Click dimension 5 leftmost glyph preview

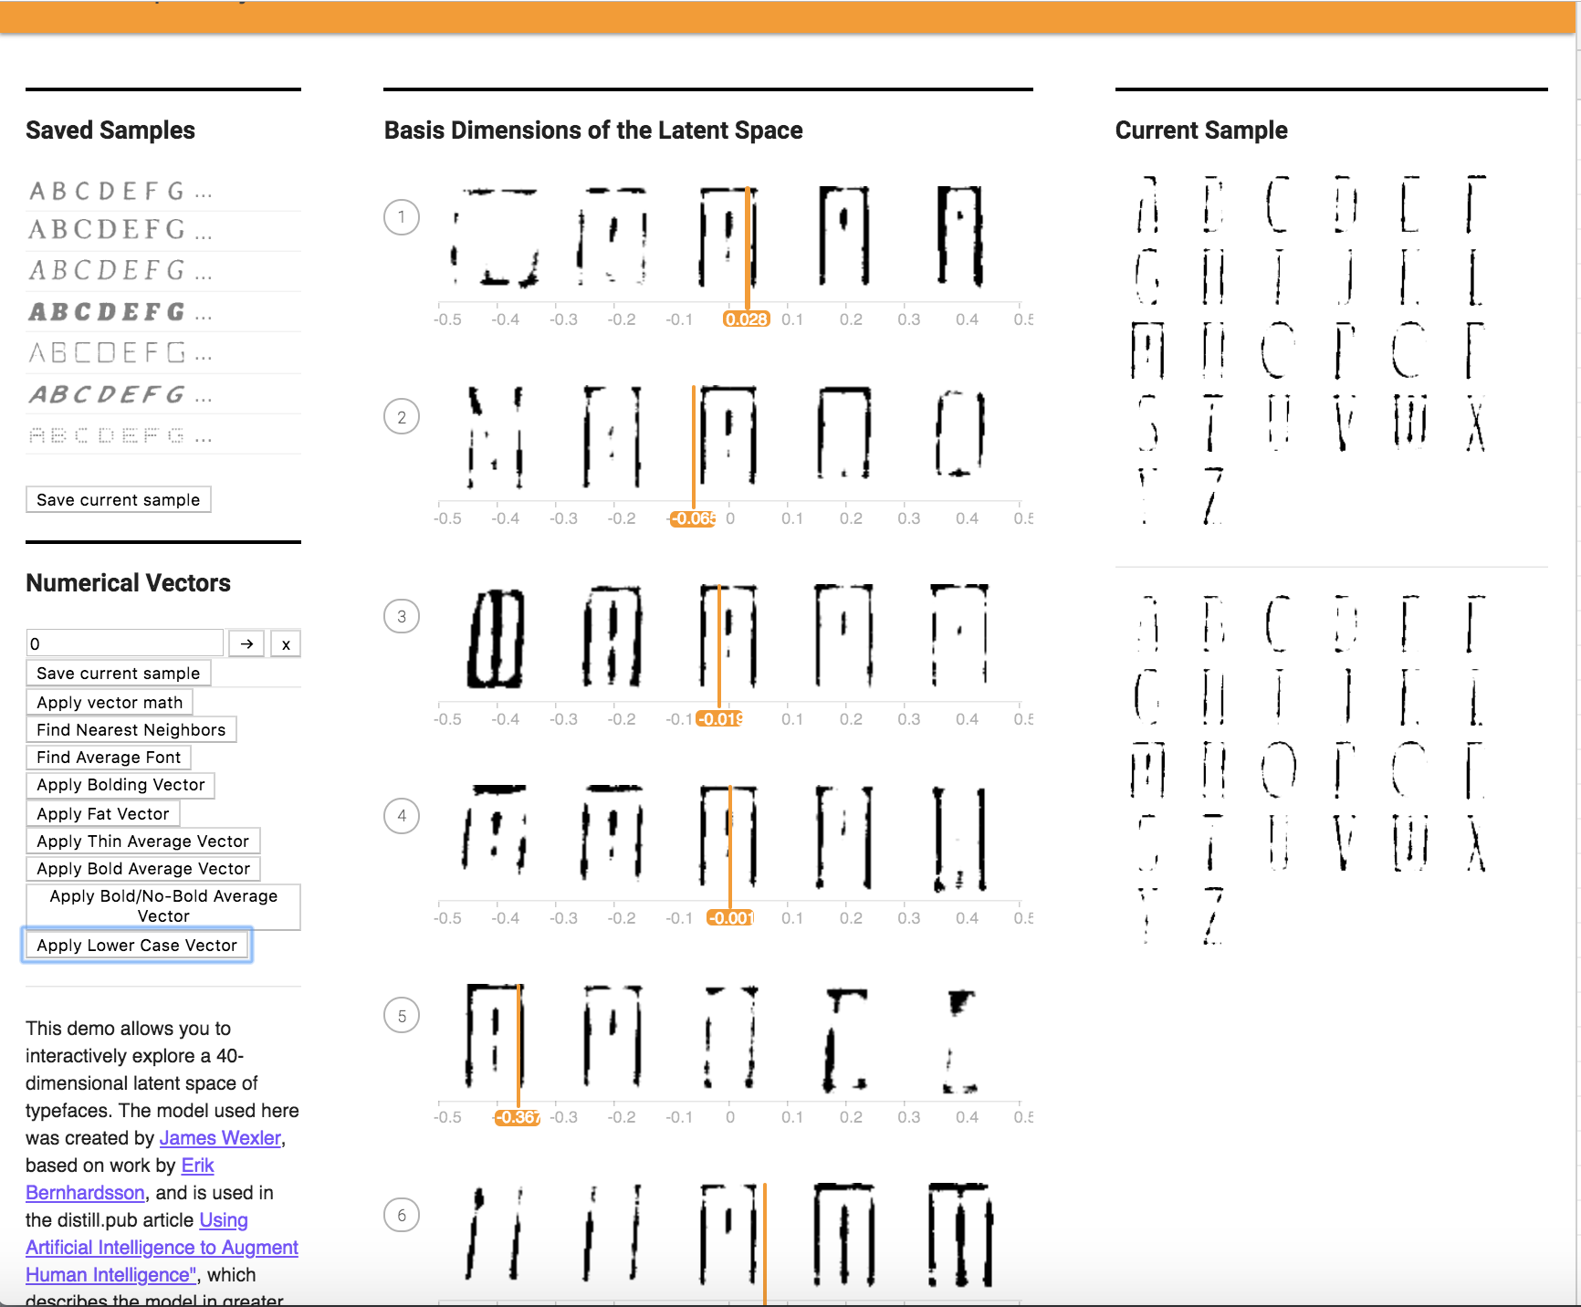click(x=496, y=1036)
